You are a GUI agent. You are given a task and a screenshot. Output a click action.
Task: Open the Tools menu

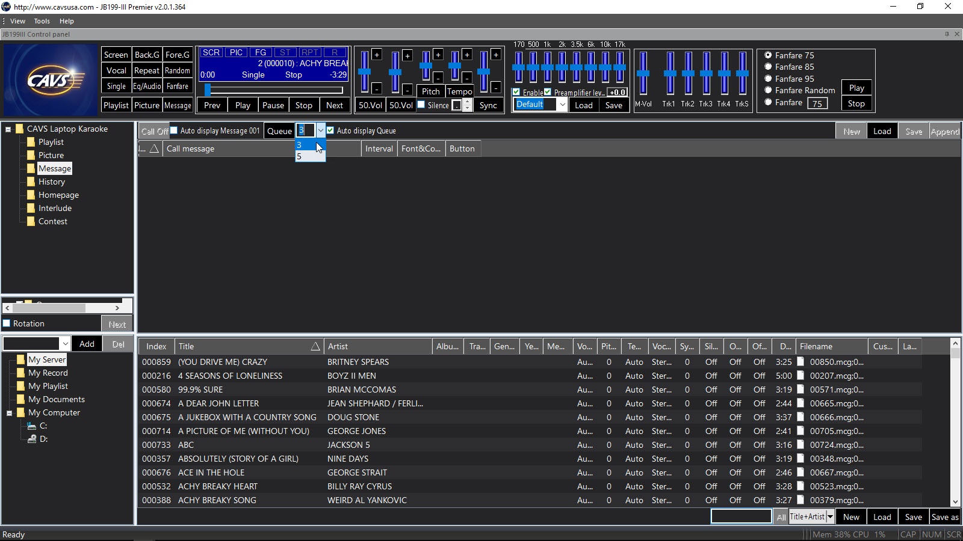point(42,21)
